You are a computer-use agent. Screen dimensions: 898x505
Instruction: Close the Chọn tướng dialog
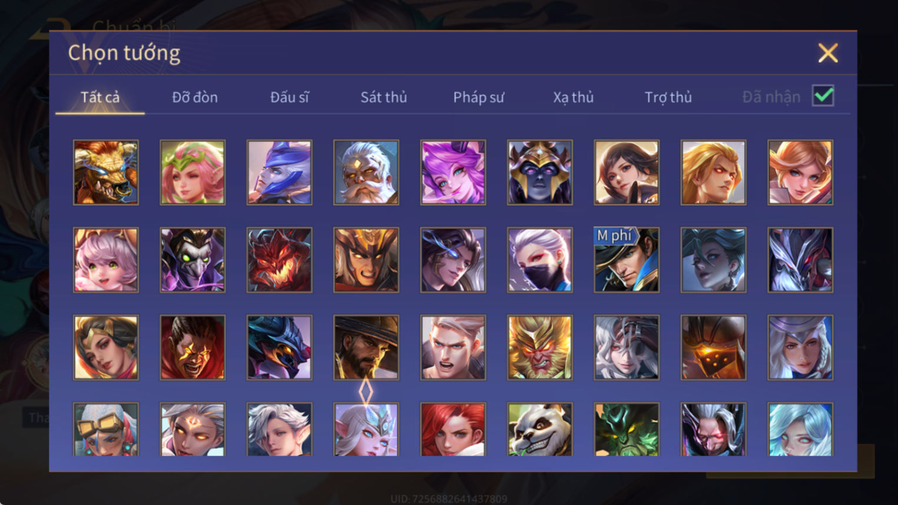827,53
